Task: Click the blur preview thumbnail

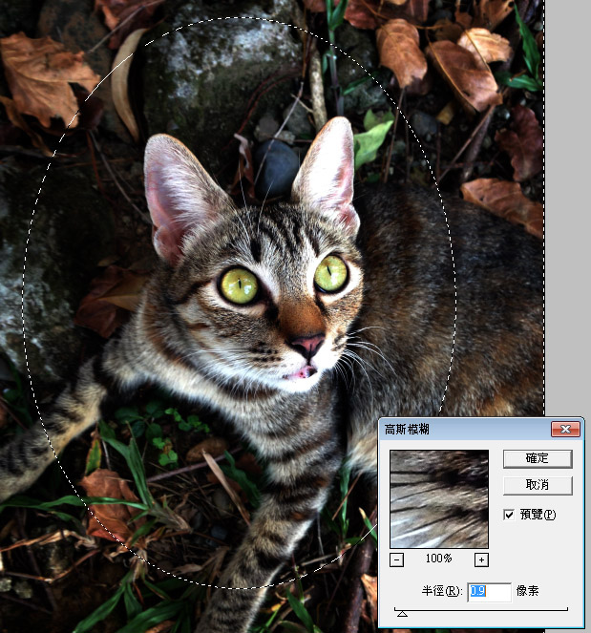Action: click(x=439, y=499)
